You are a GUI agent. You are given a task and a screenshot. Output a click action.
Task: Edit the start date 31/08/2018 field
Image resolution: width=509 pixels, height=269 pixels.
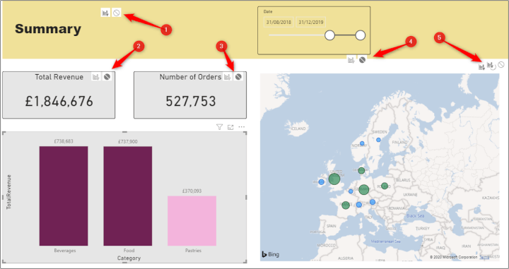[x=279, y=23]
